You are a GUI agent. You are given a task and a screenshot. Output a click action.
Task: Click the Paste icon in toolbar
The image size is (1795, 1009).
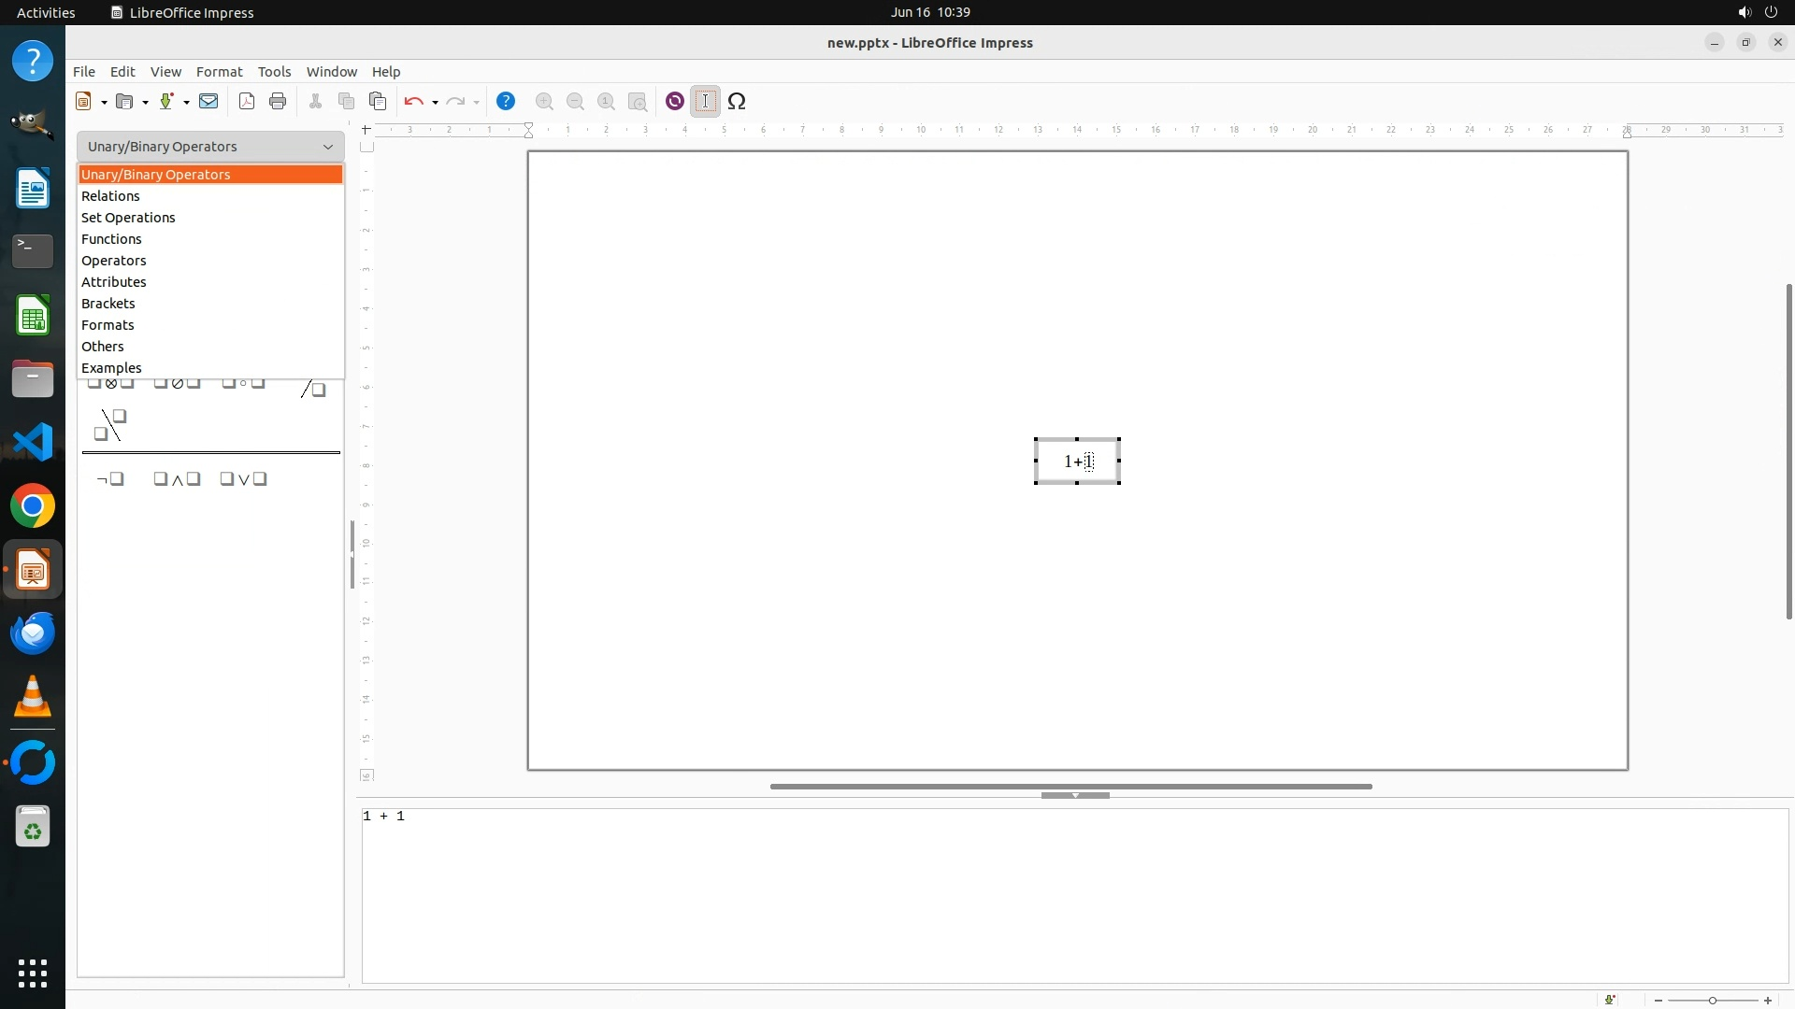click(x=378, y=102)
